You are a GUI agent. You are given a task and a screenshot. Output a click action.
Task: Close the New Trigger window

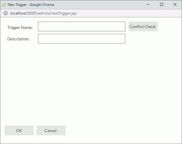pos(175,5)
